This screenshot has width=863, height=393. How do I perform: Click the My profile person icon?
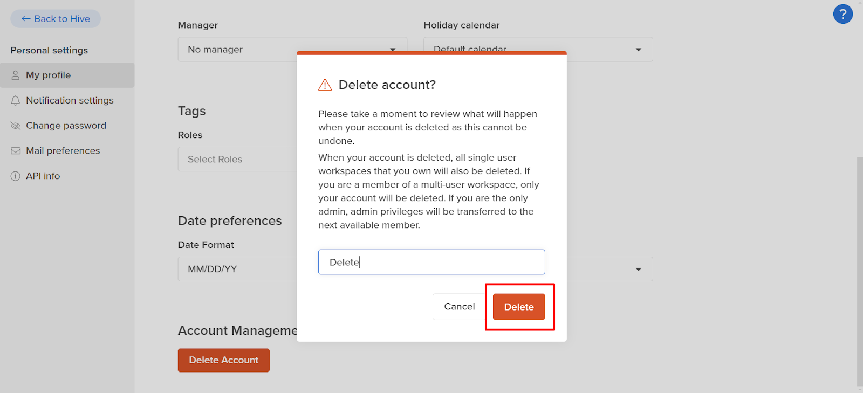(16, 75)
